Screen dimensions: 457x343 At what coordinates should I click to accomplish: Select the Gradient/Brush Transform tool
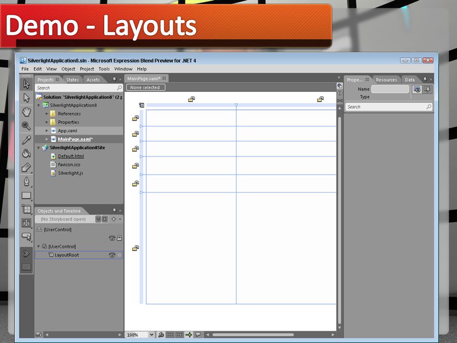click(x=27, y=168)
